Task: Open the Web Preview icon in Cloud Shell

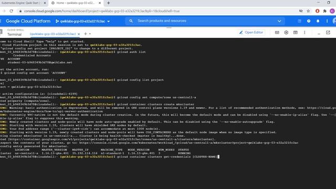Action: 295,33
